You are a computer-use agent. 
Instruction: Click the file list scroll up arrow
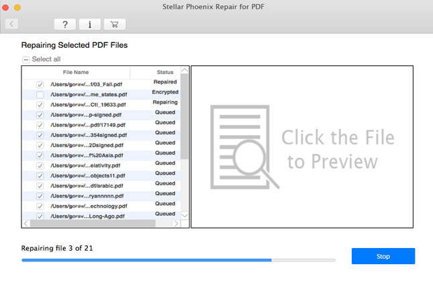(185, 71)
